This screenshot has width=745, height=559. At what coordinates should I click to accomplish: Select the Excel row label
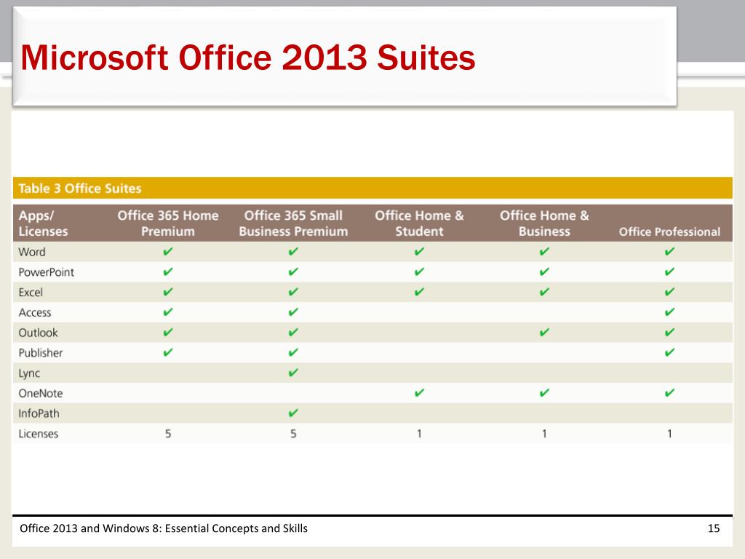pyautogui.click(x=31, y=293)
